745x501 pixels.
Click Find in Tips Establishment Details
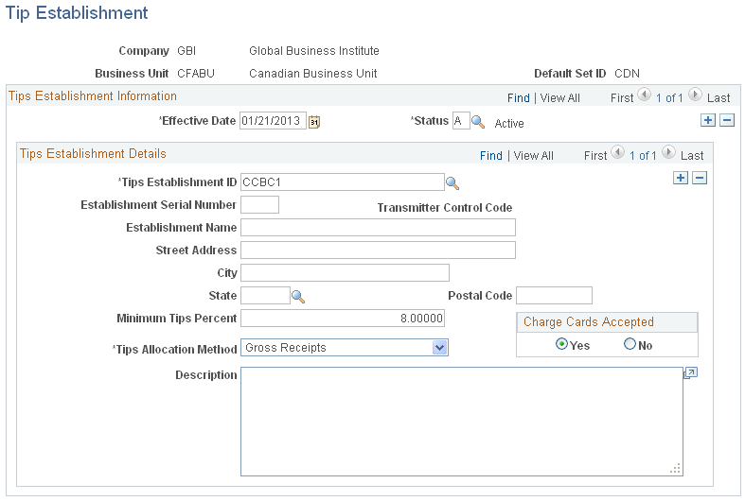click(490, 156)
